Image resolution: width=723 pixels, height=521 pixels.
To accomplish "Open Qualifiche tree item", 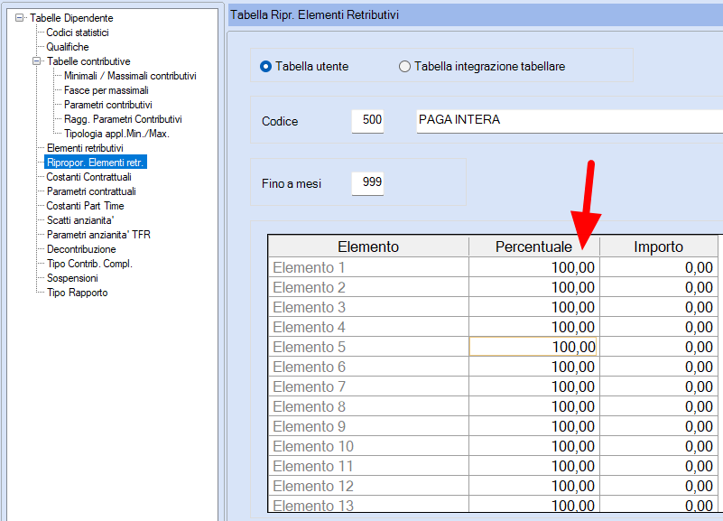I will click(68, 47).
